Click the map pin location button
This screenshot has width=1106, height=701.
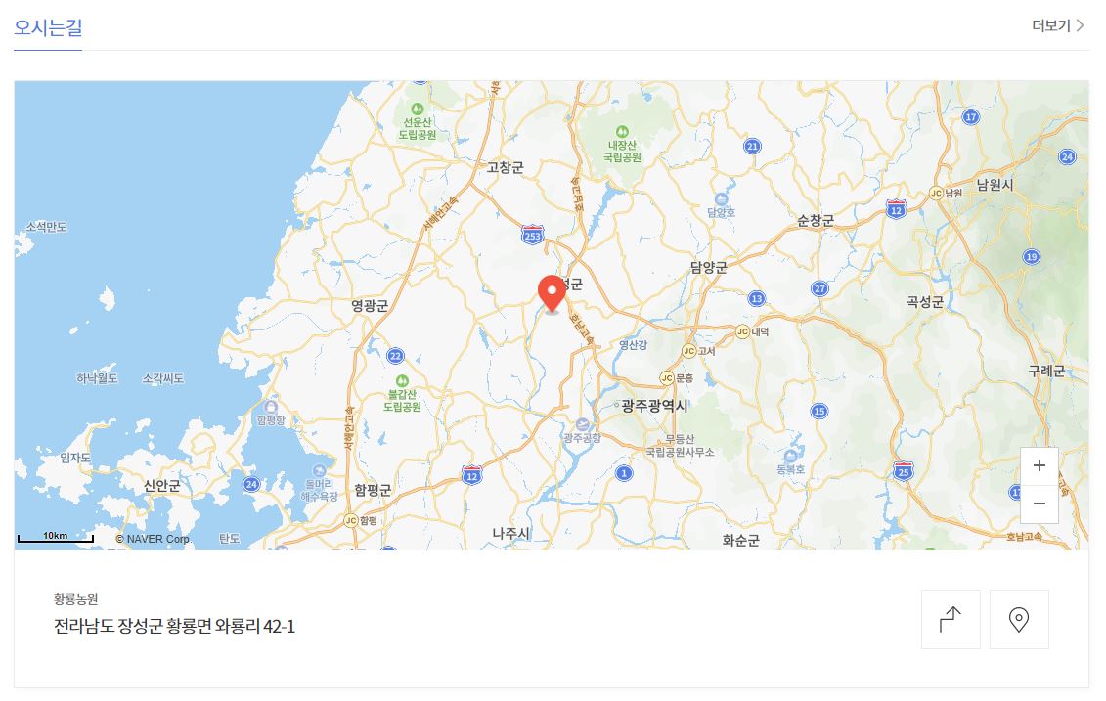click(1019, 619)
